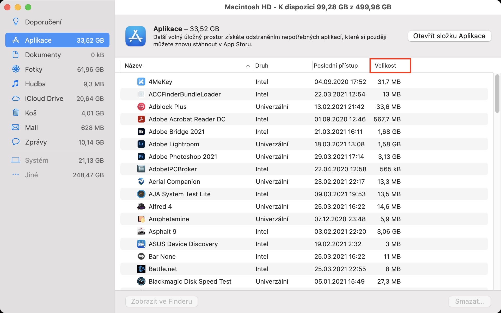This screenshot has height=313, width=501.
Task: Click the vertical scrollbar of app list
Action: [497, 94]
